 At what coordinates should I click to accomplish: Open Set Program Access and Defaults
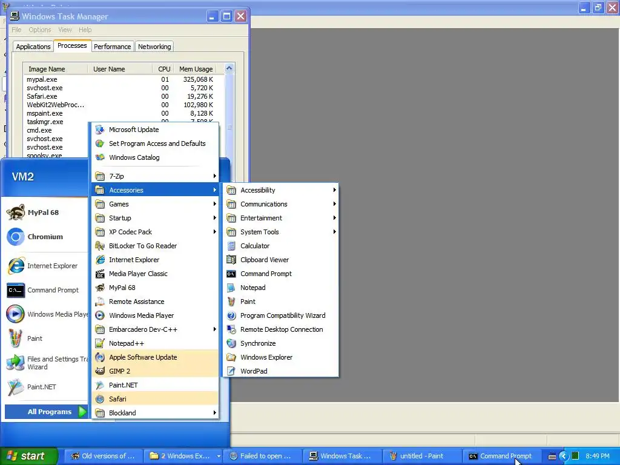pyautogui.click(x=155, y=143)
